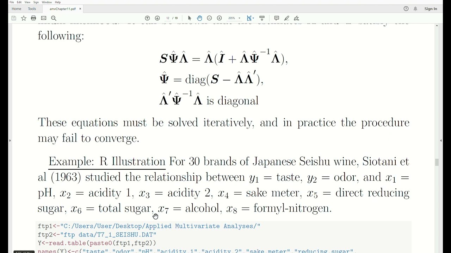Open the Help menu
The image size is (451, 253).
coord(58,2)
